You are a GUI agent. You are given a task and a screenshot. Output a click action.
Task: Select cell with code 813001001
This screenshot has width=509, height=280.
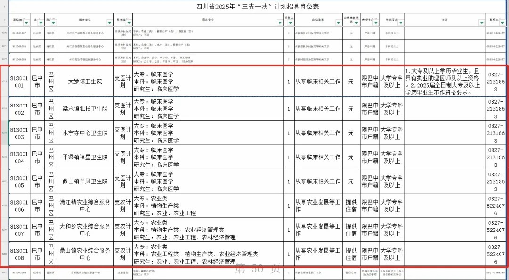pos(19,82)
